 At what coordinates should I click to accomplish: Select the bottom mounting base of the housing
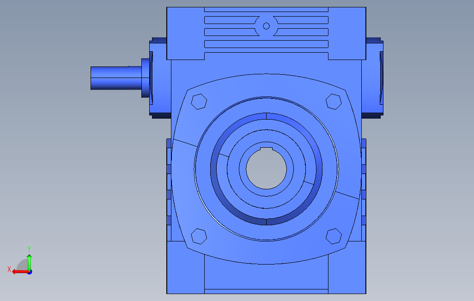tap(266, 273)
